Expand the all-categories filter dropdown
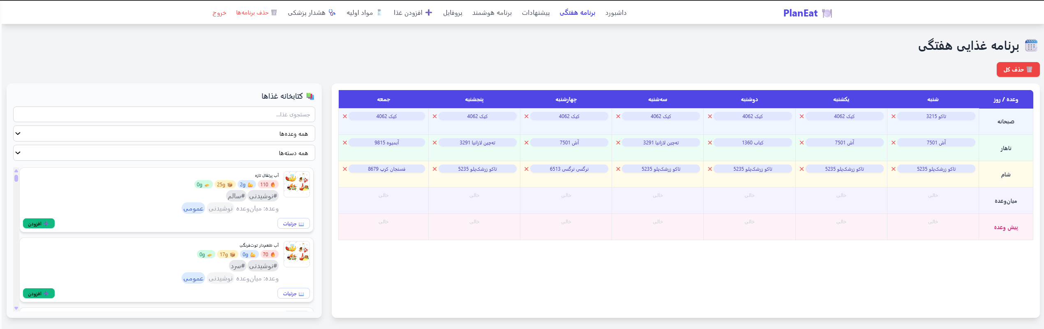The image size is (1044, 329). (164, 153)
